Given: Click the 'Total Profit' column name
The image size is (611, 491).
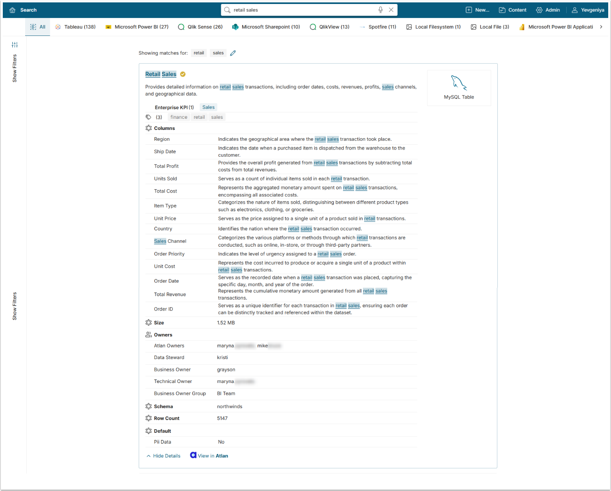Looking at the screenshot, I should [x=166, y=166].
